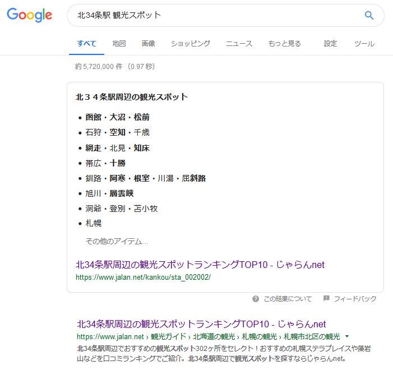Click the blue search magnifier icon
Viewport: 393px width, 370px height.
point(369,15)
